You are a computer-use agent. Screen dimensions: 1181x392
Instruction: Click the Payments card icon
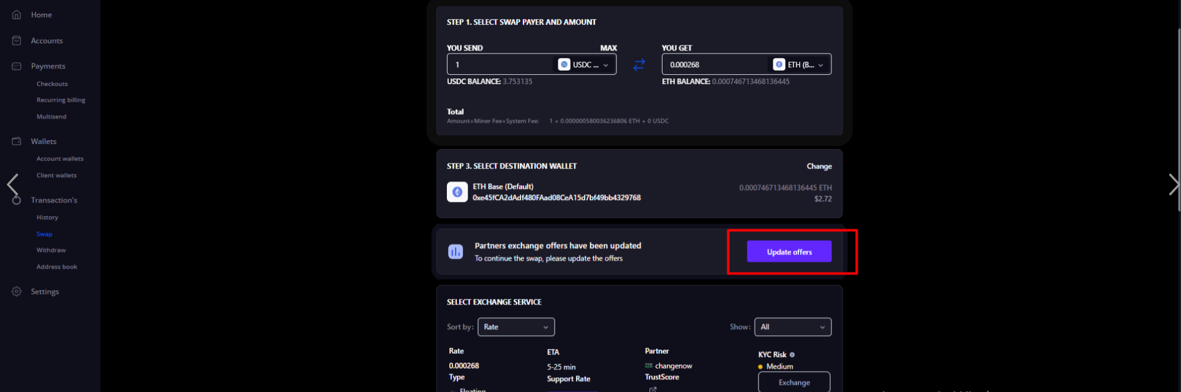(x=17, y=66)
